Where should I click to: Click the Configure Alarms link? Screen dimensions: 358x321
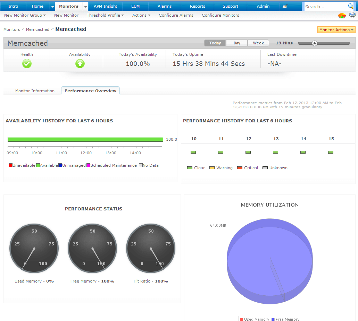(176, 15)
